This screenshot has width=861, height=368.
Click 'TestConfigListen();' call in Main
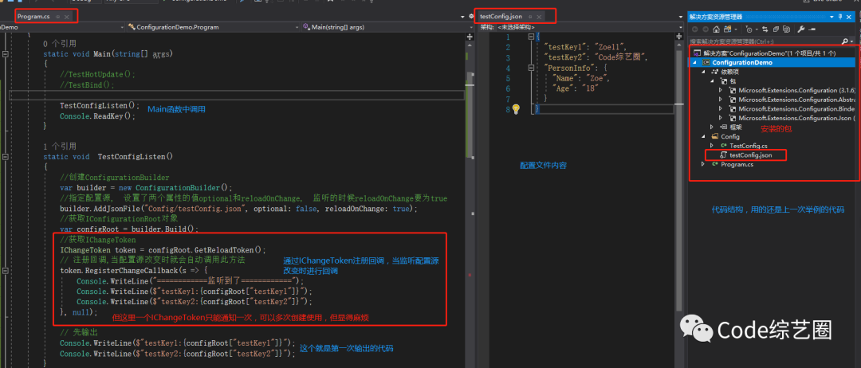click(100, 105)
